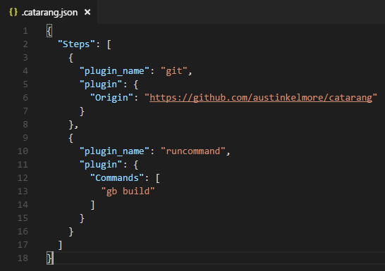
Task: Click the opening brace on line 3
Action: coord(71,58)
